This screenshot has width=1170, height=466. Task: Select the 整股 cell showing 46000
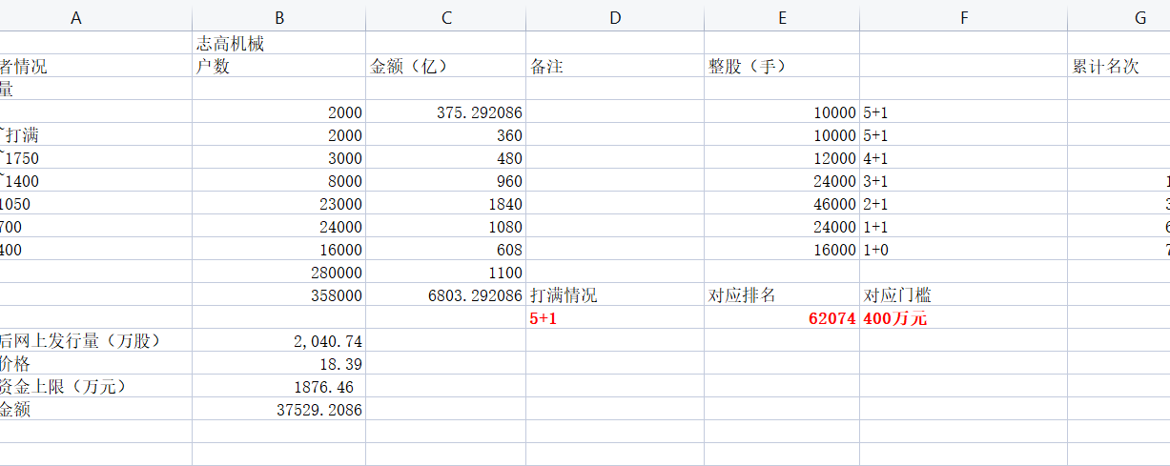pyautogui.click(x=782, y=203)
